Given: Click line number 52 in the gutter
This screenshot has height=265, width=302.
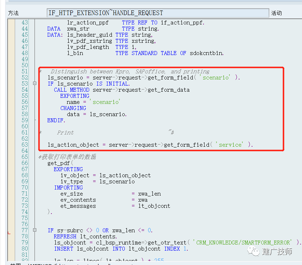Looking at the screenshot, I should [25, 77].
